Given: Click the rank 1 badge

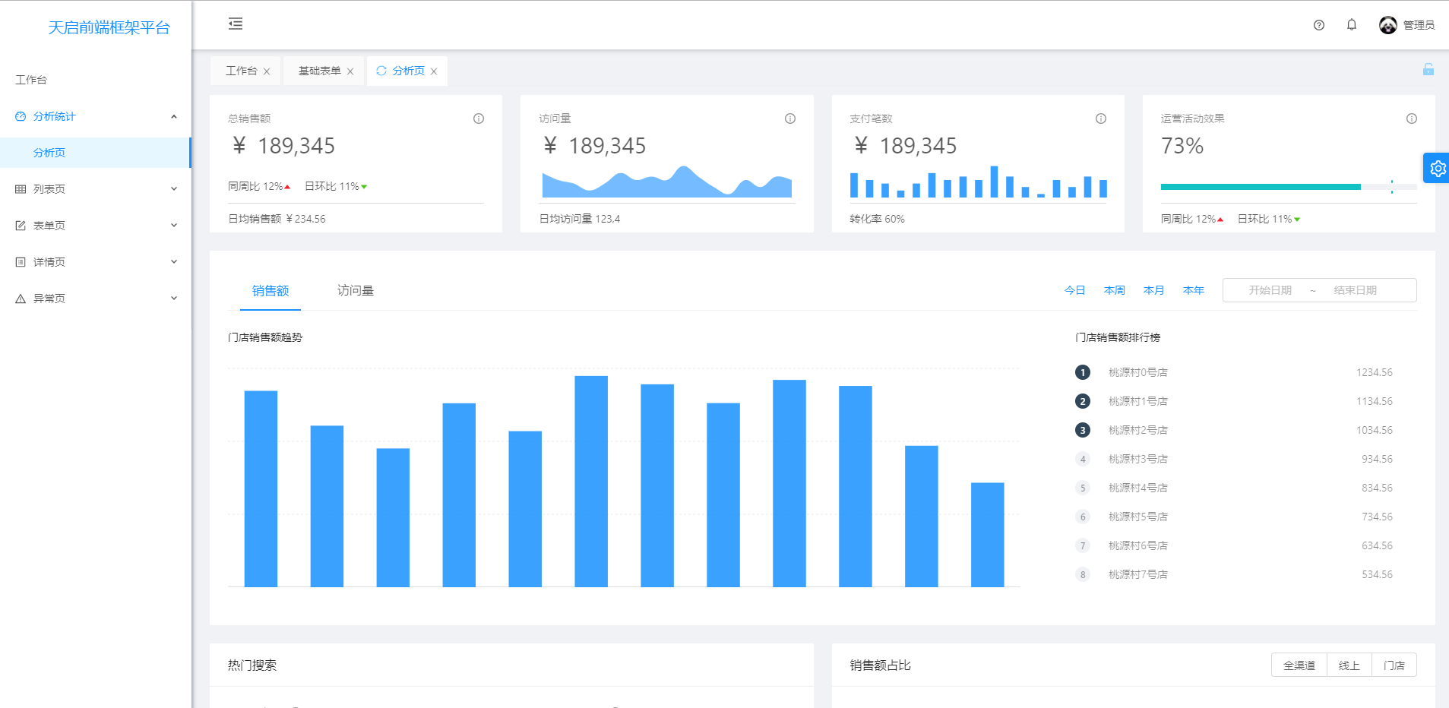Looking at the screenshot, I should coord(1083,372).
